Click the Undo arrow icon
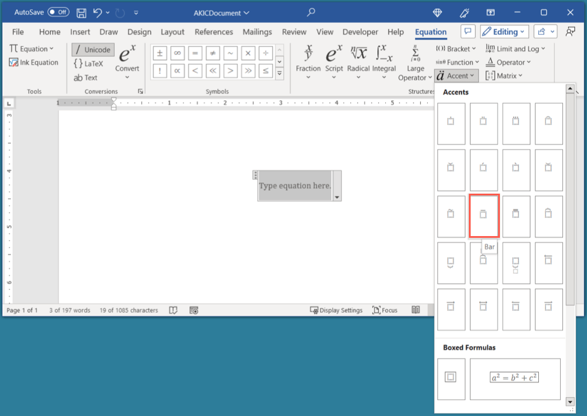The height and width of the screenshot is (416, 587). click(98, 12)
